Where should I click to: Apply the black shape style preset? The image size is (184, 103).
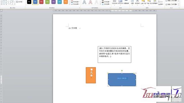[29, 2]
